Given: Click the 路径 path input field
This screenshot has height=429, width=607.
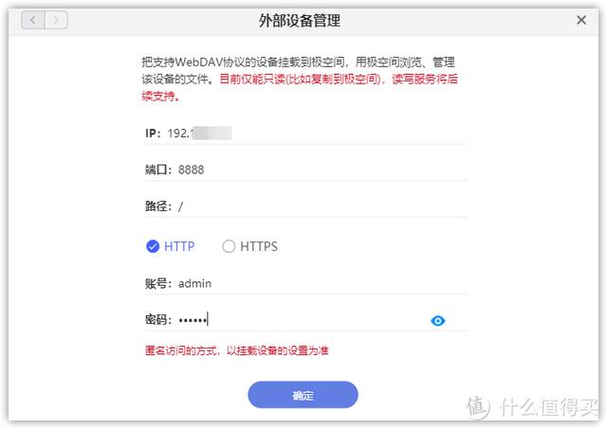Looking at the screenshot, I should click(x=313, y=206).
